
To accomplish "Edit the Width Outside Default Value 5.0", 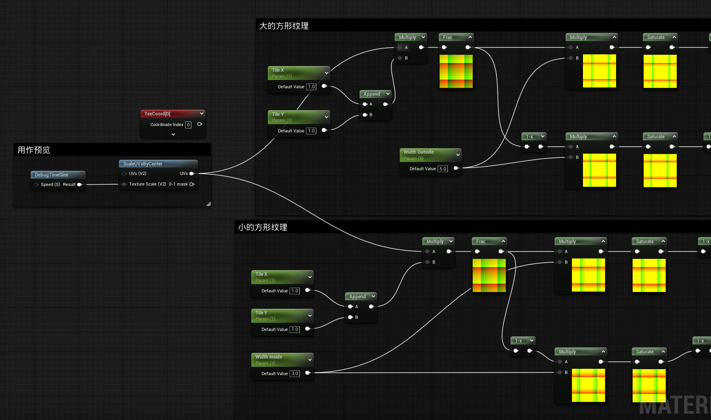I will click(x=443, y=169).
